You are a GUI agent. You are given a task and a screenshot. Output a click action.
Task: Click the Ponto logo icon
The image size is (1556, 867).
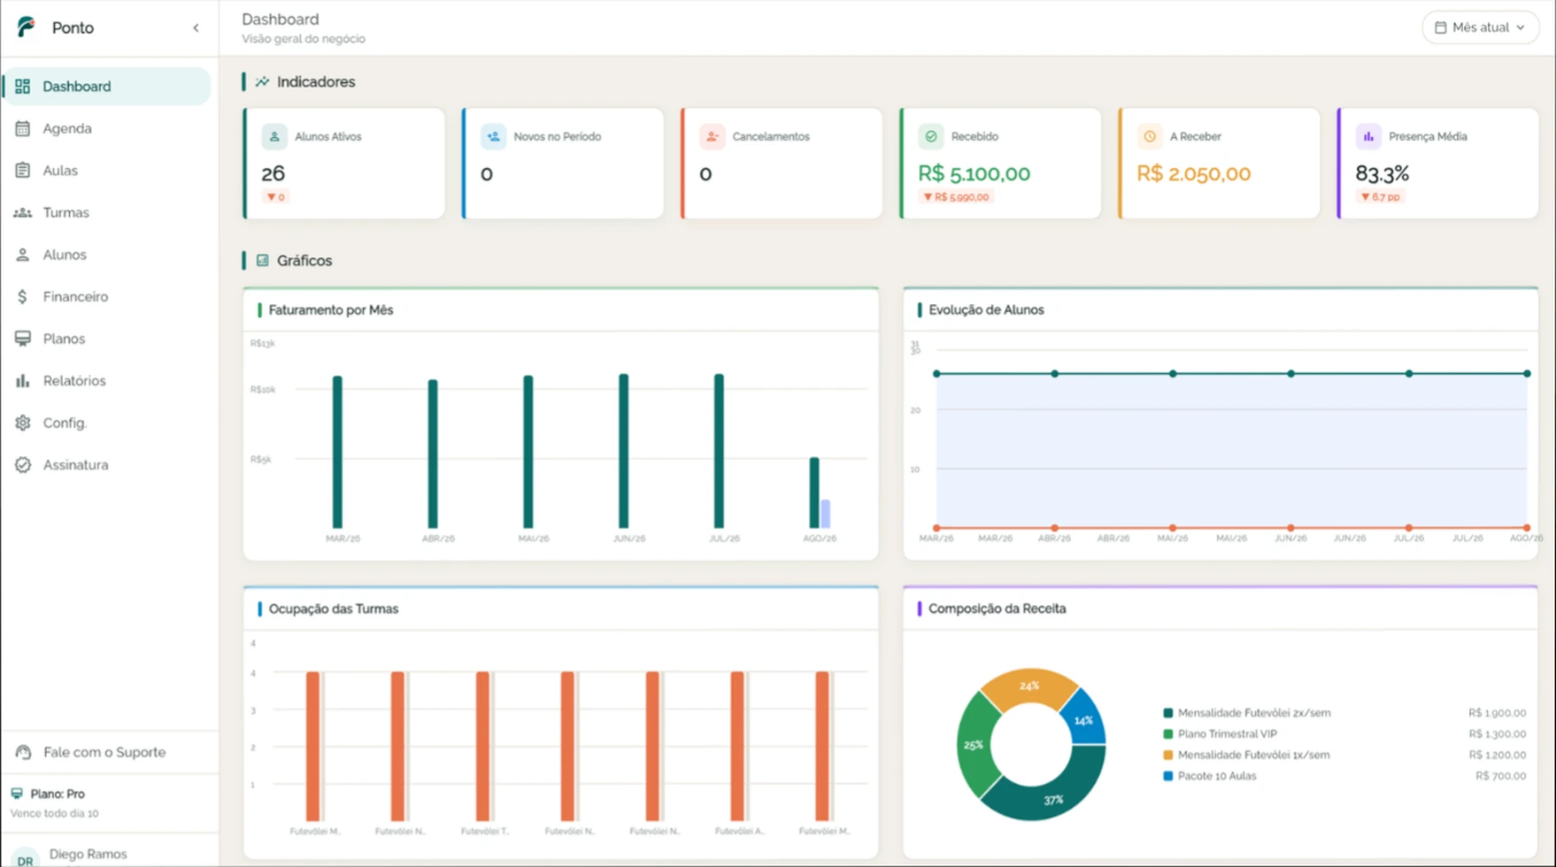(26, 27)
